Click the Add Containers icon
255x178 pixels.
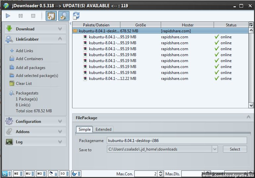[x=12, y=58]
